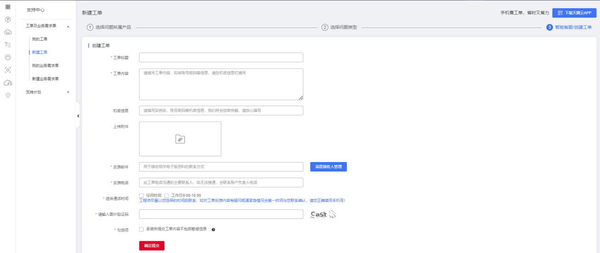The height and width of the screenshot is (253, 600).
Task: Open 我的工单 in the sidebar
Action: (x=40, y=39)
